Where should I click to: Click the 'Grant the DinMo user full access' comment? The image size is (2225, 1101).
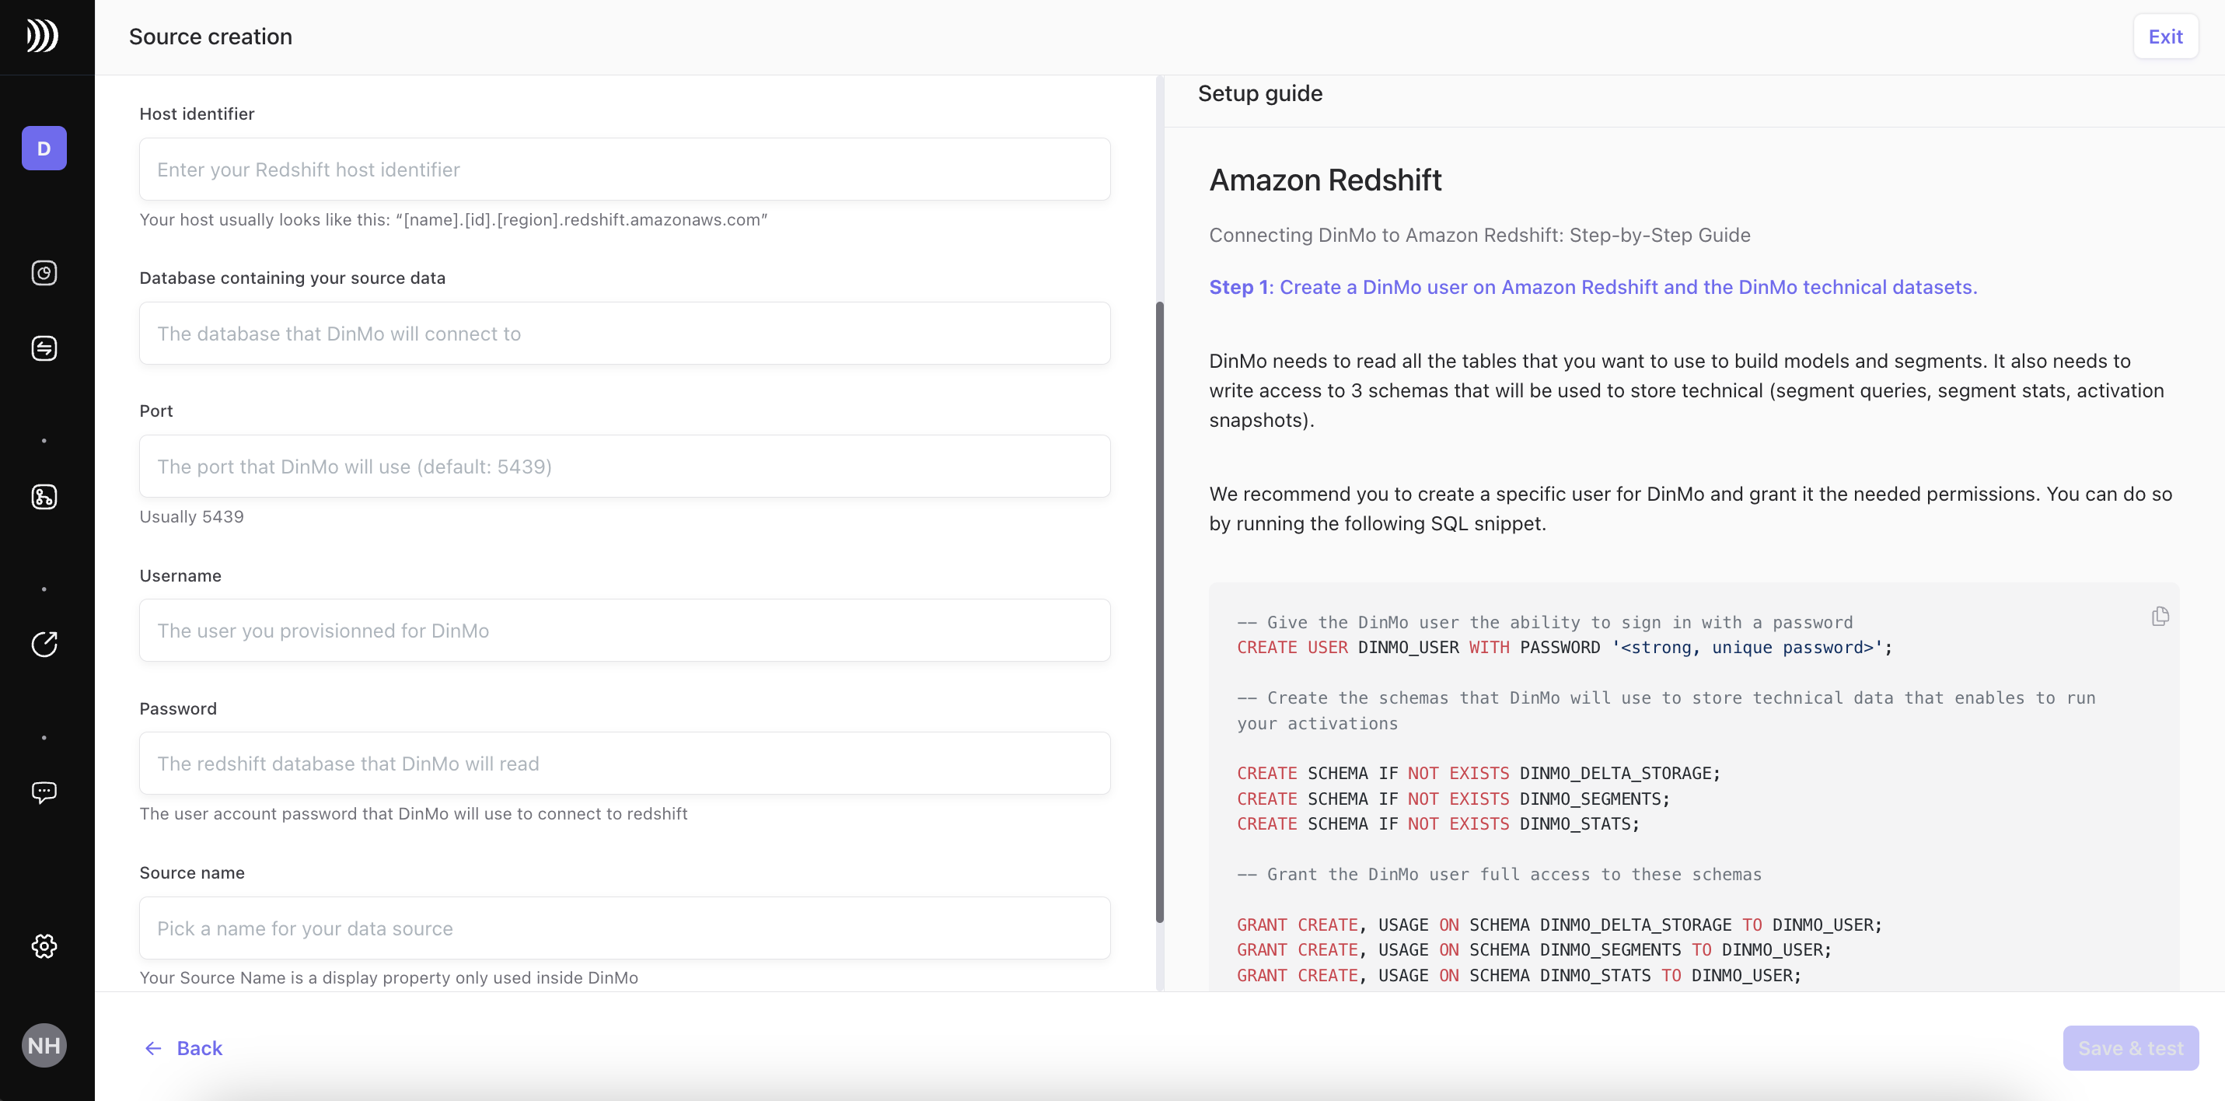1499,875
